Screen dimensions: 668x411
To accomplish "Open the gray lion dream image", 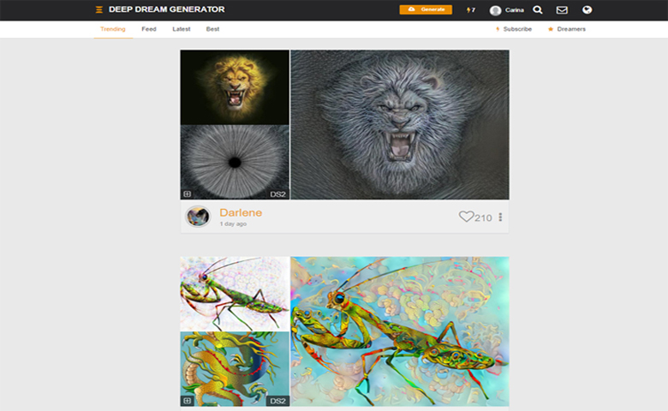I will pyautogui.click(x=400, y=124).
